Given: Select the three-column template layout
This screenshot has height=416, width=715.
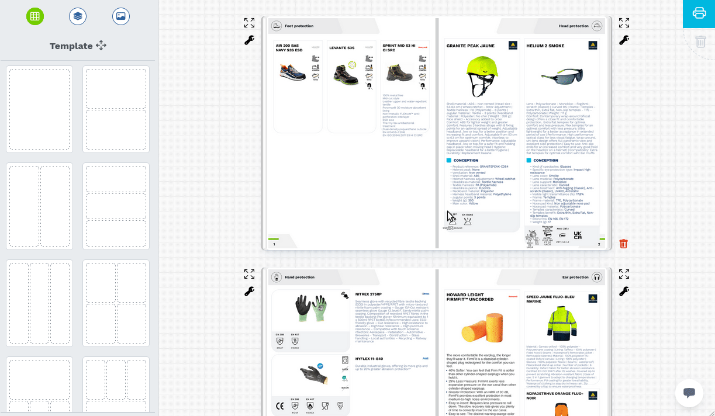Looking at the screenshot, I should pyautogui.click(x=40, y=304).
